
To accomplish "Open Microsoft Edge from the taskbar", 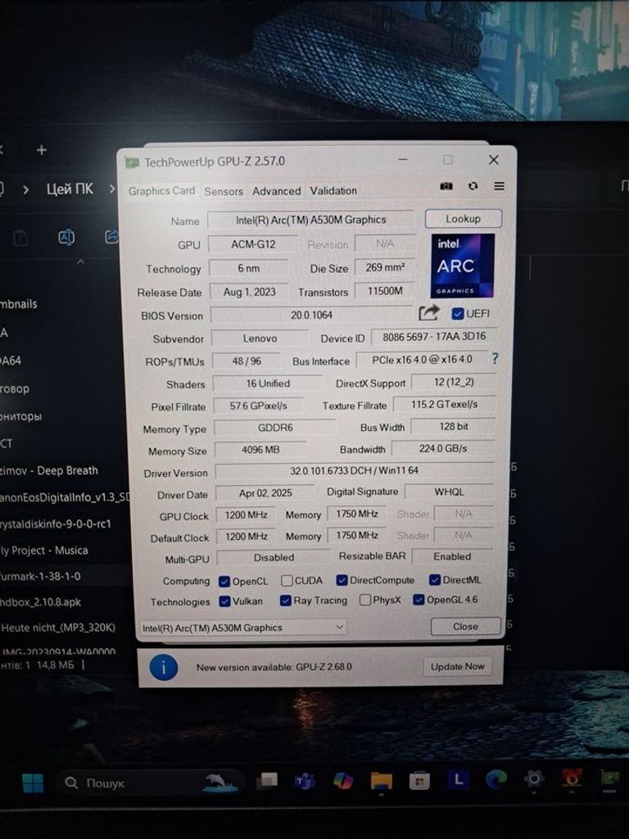I will click(496, 779).
